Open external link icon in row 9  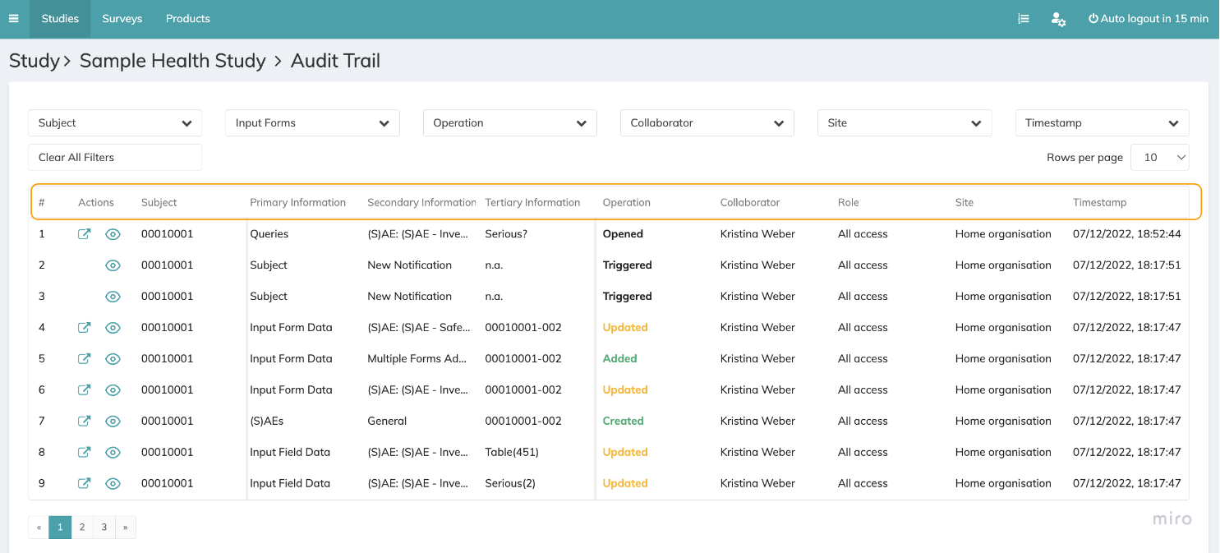84,484
